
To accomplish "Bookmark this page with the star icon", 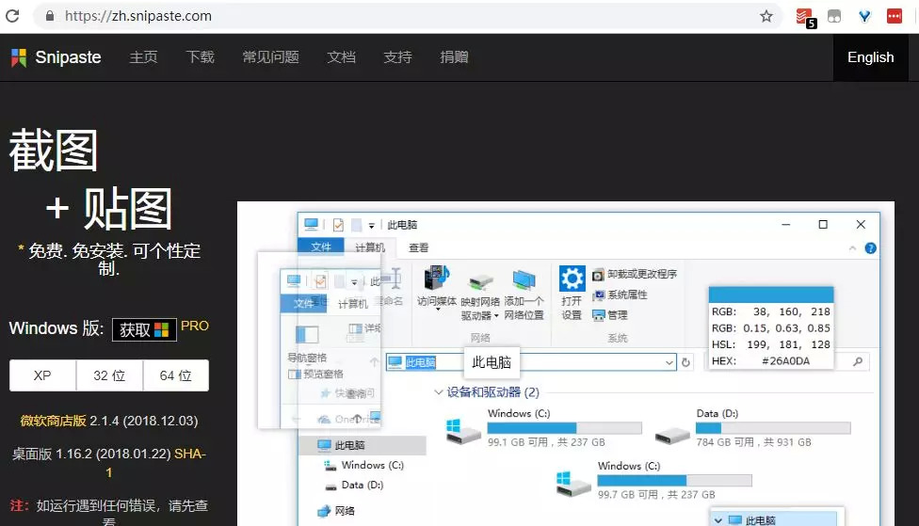I will 766,16.
